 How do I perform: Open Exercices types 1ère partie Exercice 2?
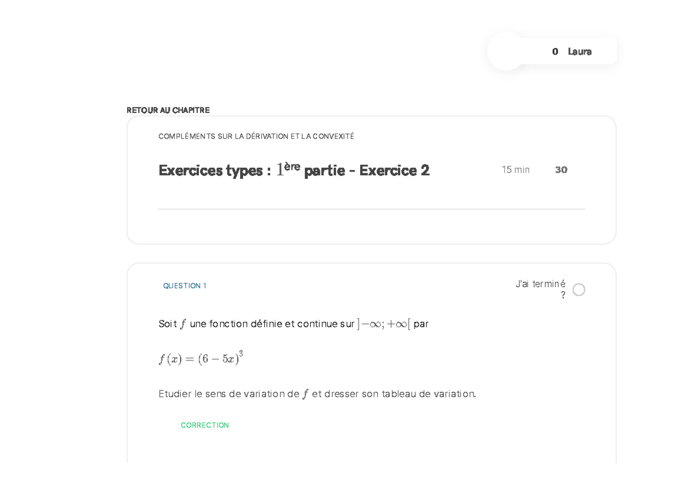click(294, 170)
